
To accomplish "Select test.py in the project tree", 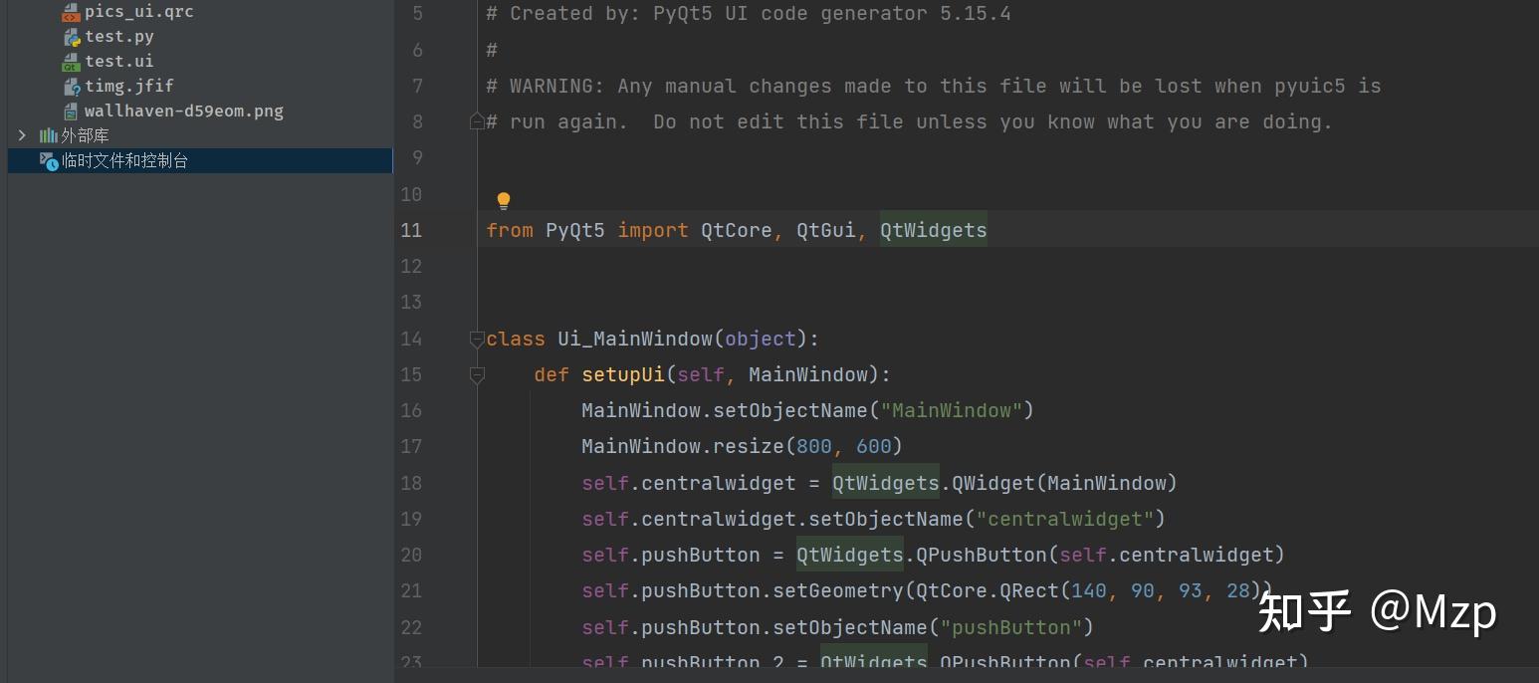I will tap(118, 37).
